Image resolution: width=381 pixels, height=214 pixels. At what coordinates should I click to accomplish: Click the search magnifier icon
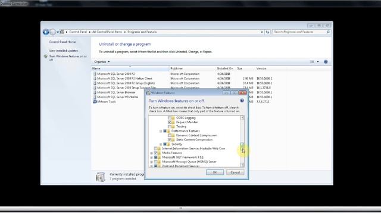tap(328, 32)
